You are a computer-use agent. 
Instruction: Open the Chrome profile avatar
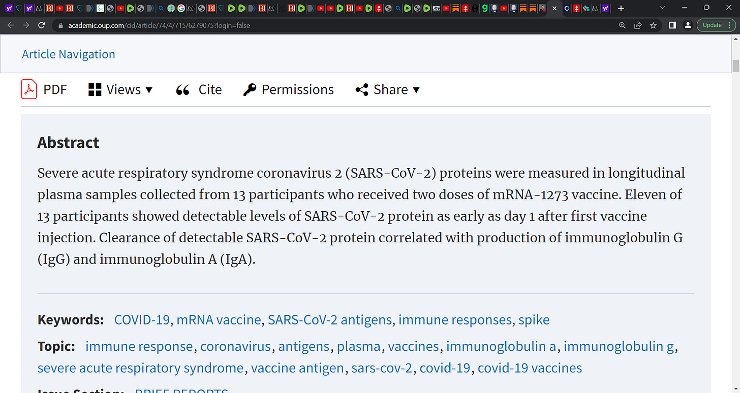[x=687, y=25]
